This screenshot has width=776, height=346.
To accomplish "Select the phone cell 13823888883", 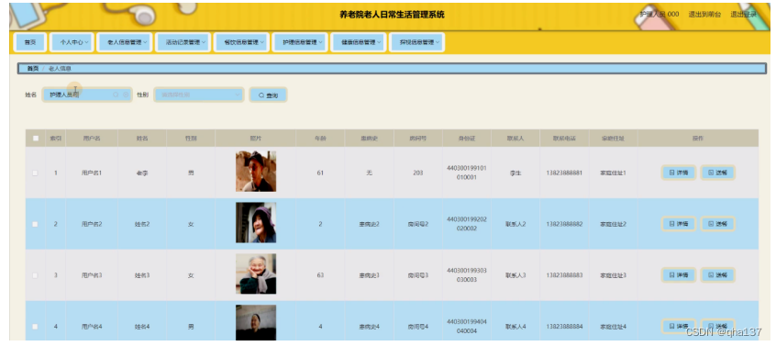I will click(x=564, y=275).
